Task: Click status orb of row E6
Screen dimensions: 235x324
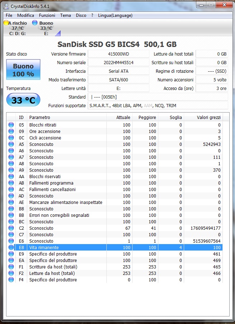Action: click(x=11, y=241)
